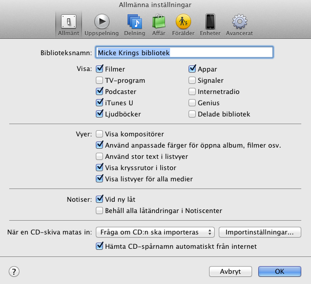The width and height of the screenshot is (311, 284).
Task: Open the Enheter devices preferences
Action: pos(210,23)
